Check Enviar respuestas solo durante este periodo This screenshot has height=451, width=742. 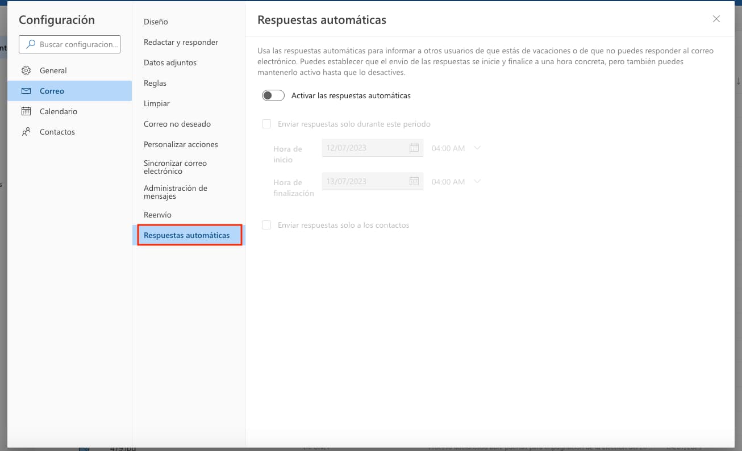(266, 123)
